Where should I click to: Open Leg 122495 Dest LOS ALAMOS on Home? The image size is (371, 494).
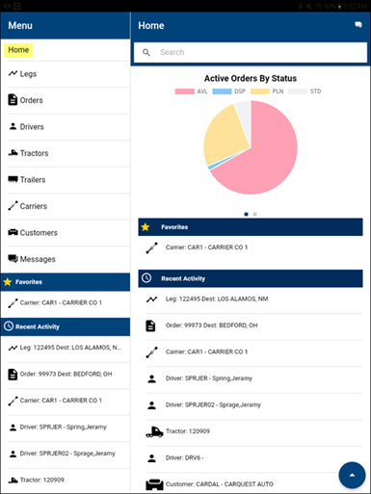[x=251, y=299]
